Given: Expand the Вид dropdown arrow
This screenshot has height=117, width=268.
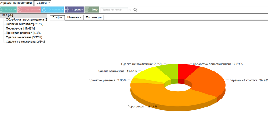Looking at the screenshot, I should (x=98, y=10).
